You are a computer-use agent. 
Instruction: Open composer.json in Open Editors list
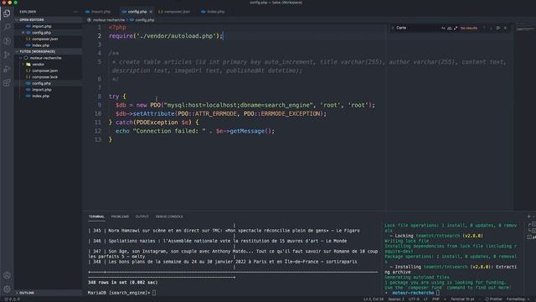pyautogui.click(x=44, y=39)
